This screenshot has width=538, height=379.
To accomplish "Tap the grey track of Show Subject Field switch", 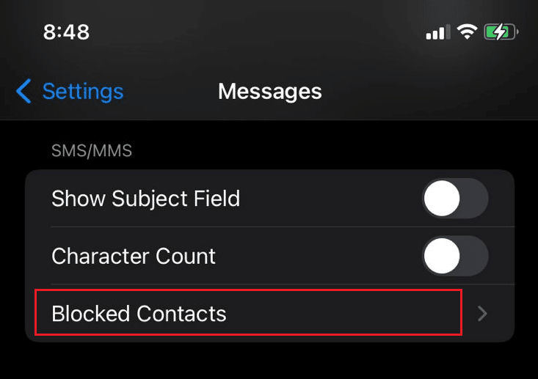I will [x=475, y=199].
